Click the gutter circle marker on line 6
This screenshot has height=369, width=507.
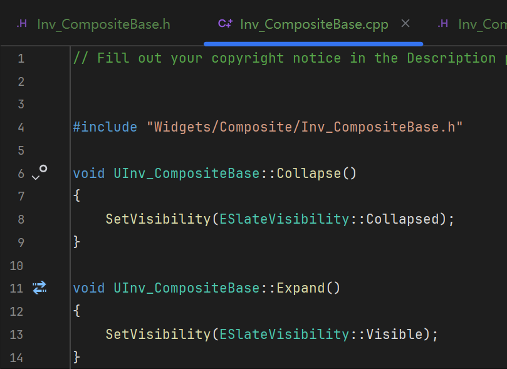[43, 169]
